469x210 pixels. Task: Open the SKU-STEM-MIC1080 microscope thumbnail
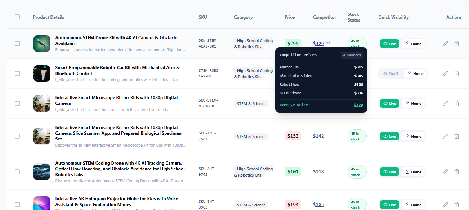(42, 103)
